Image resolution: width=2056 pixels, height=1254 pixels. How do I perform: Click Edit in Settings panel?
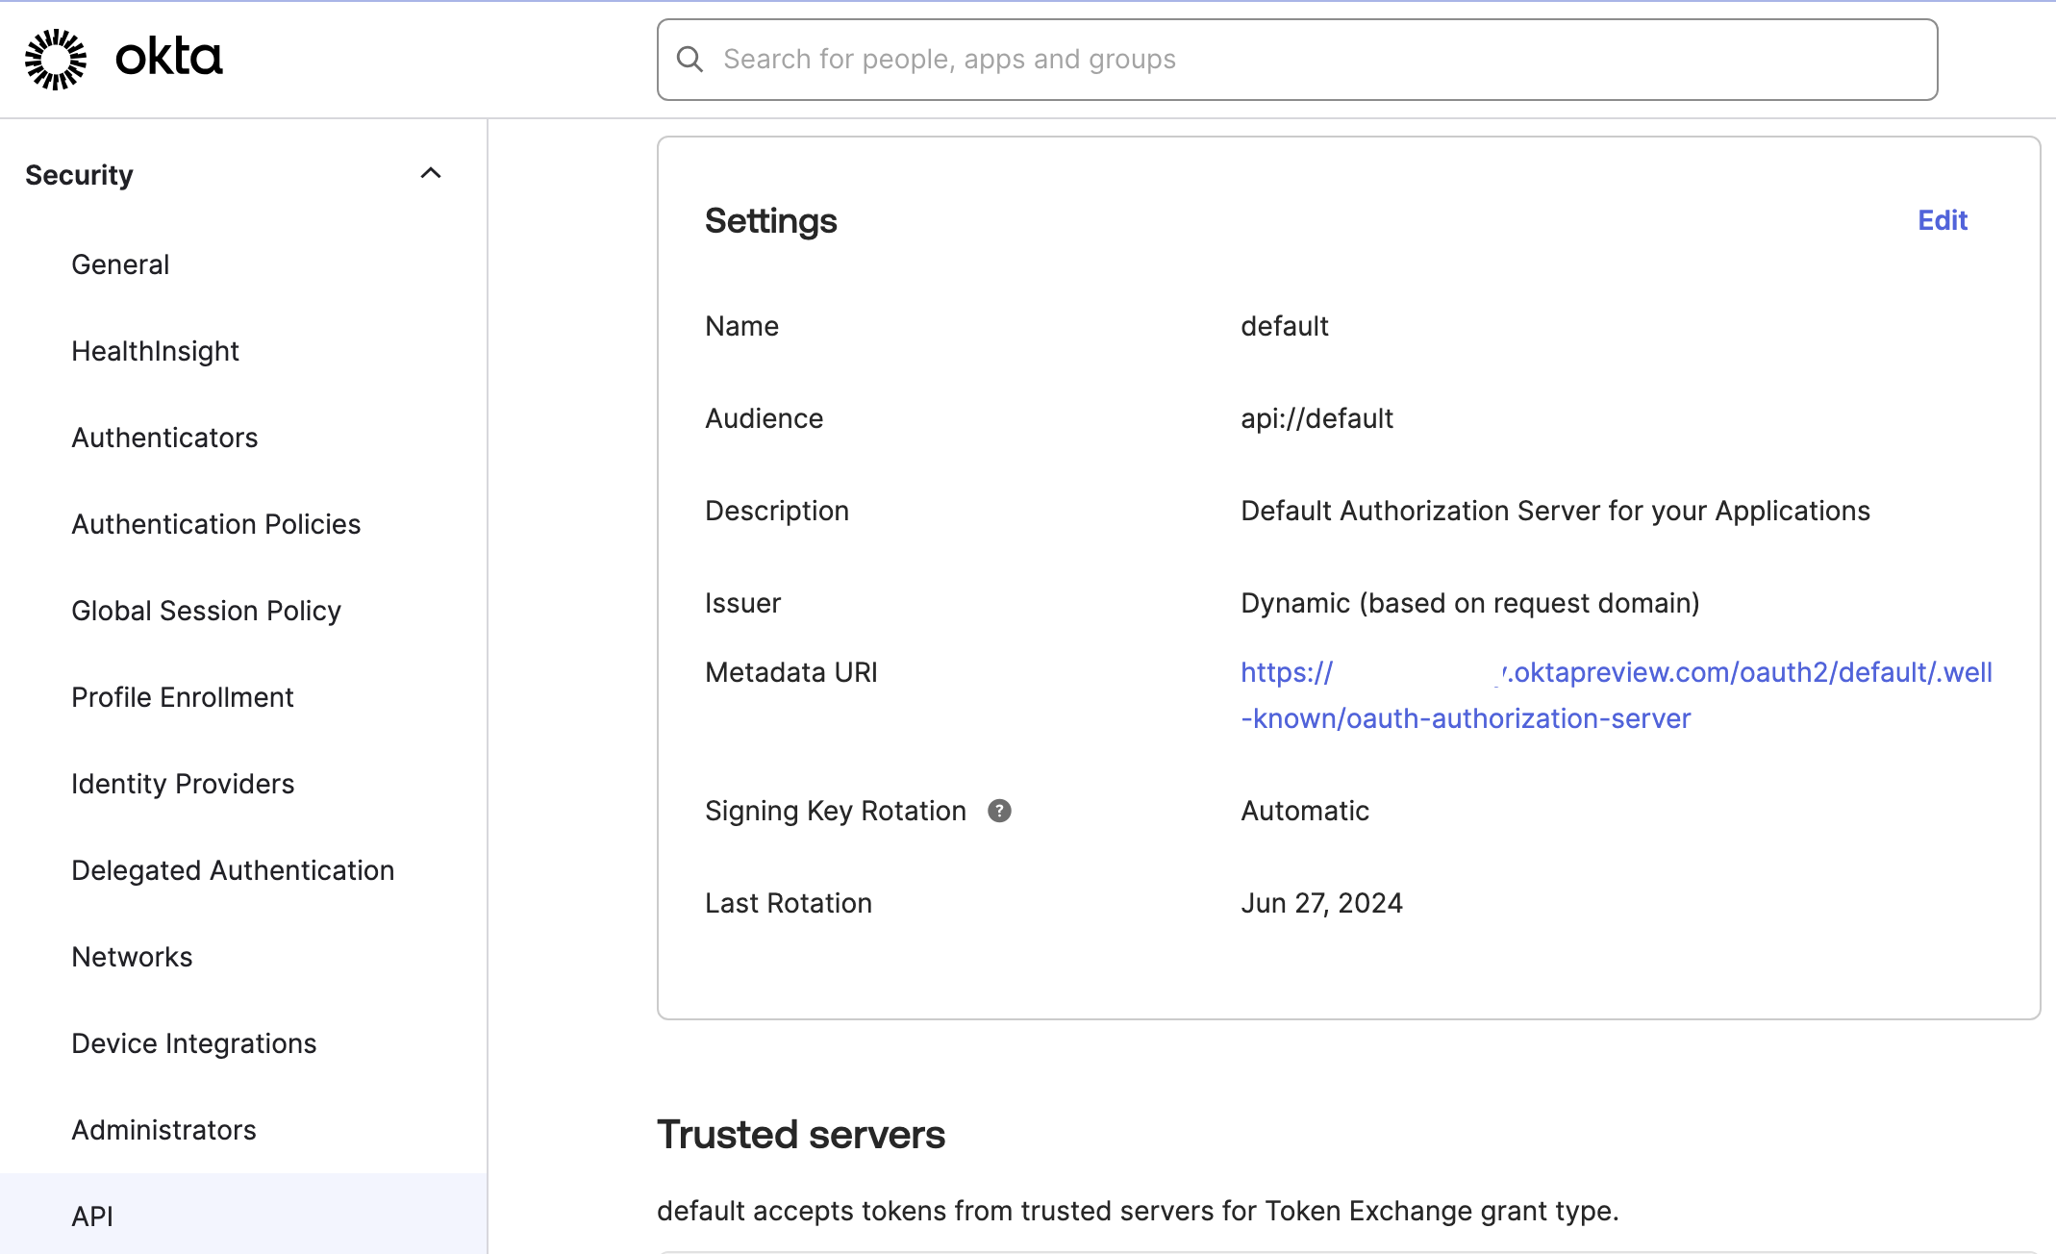(x=1942, y=220)
